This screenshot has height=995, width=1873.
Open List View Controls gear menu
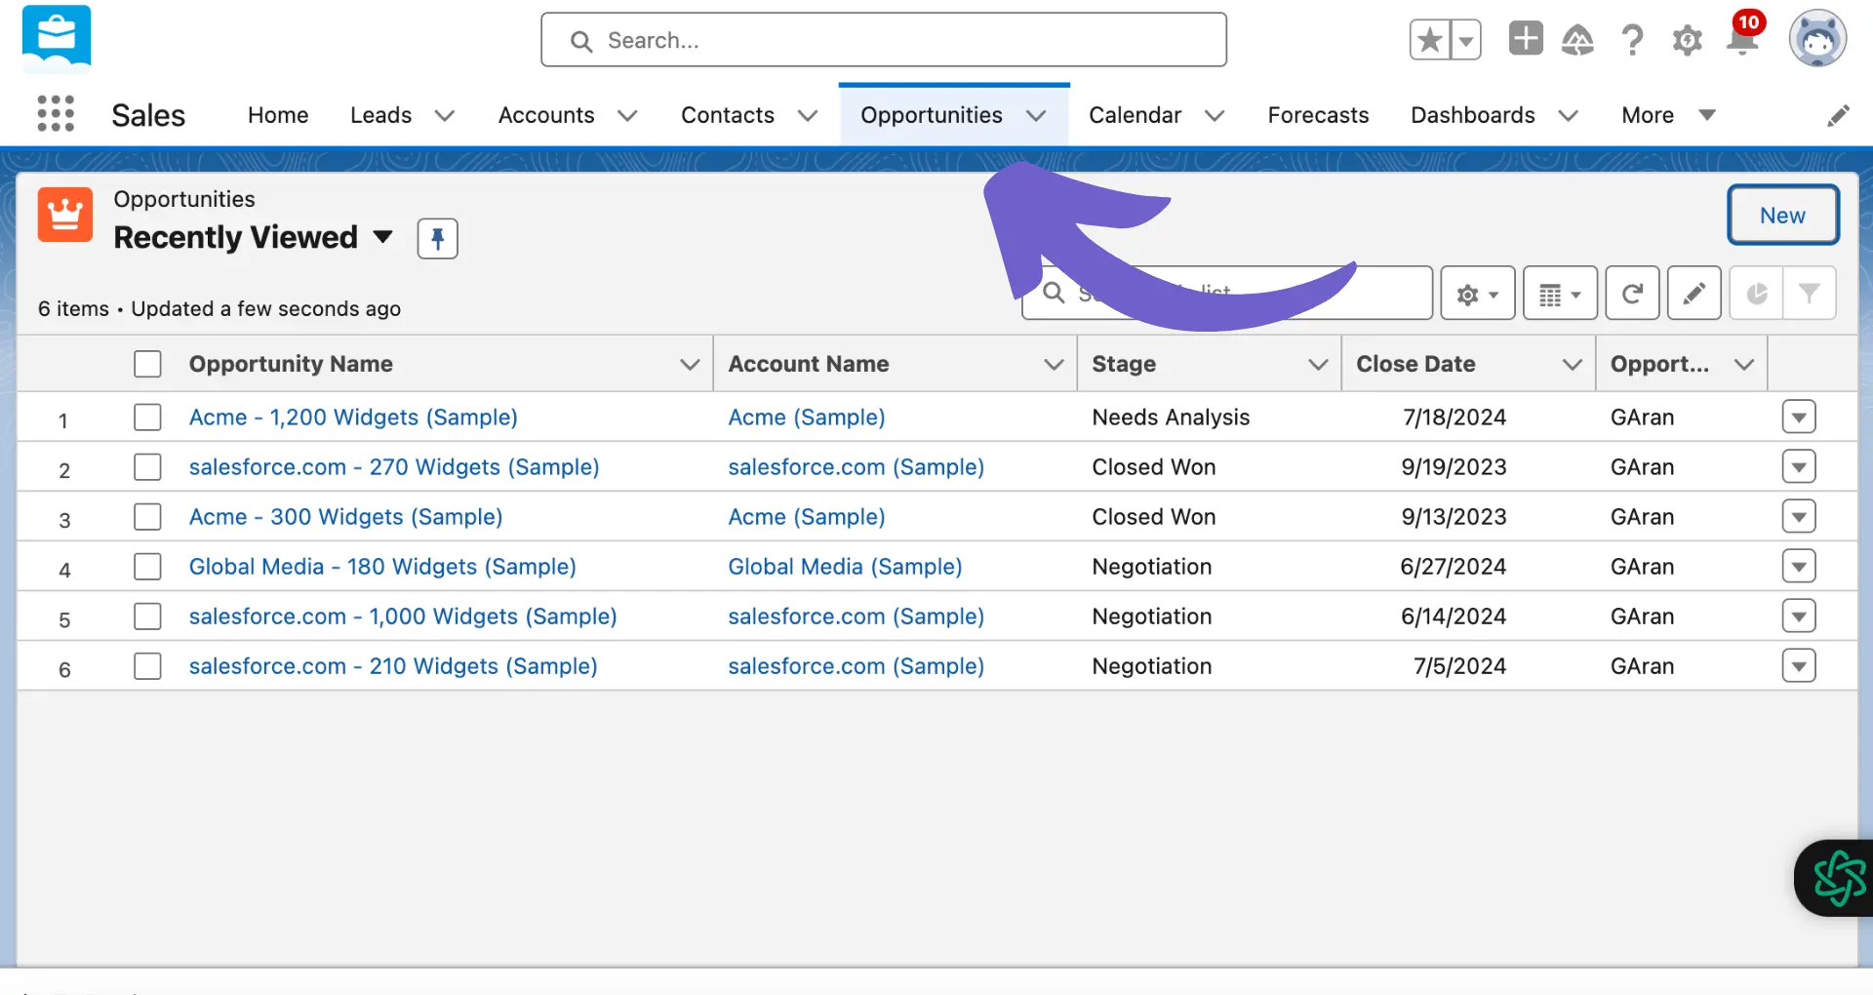coord(1477,293)
